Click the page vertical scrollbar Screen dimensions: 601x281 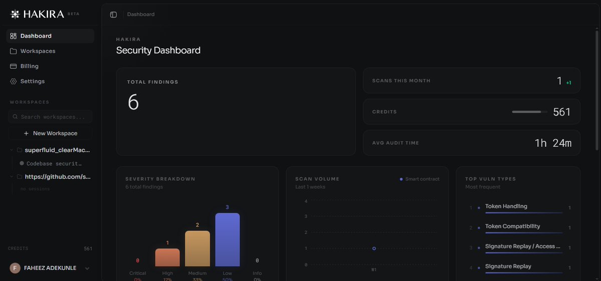pyautogui.click(x=597, y=89)
